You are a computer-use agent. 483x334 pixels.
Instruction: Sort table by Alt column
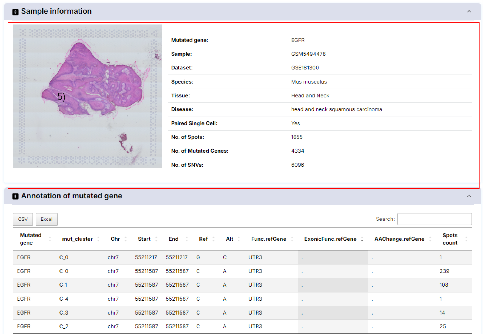230,239
